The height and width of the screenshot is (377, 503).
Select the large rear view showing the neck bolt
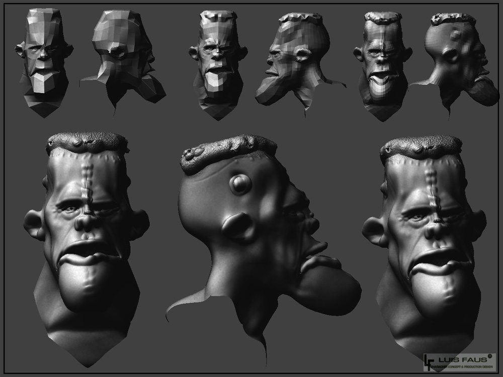tap(263, 250)
